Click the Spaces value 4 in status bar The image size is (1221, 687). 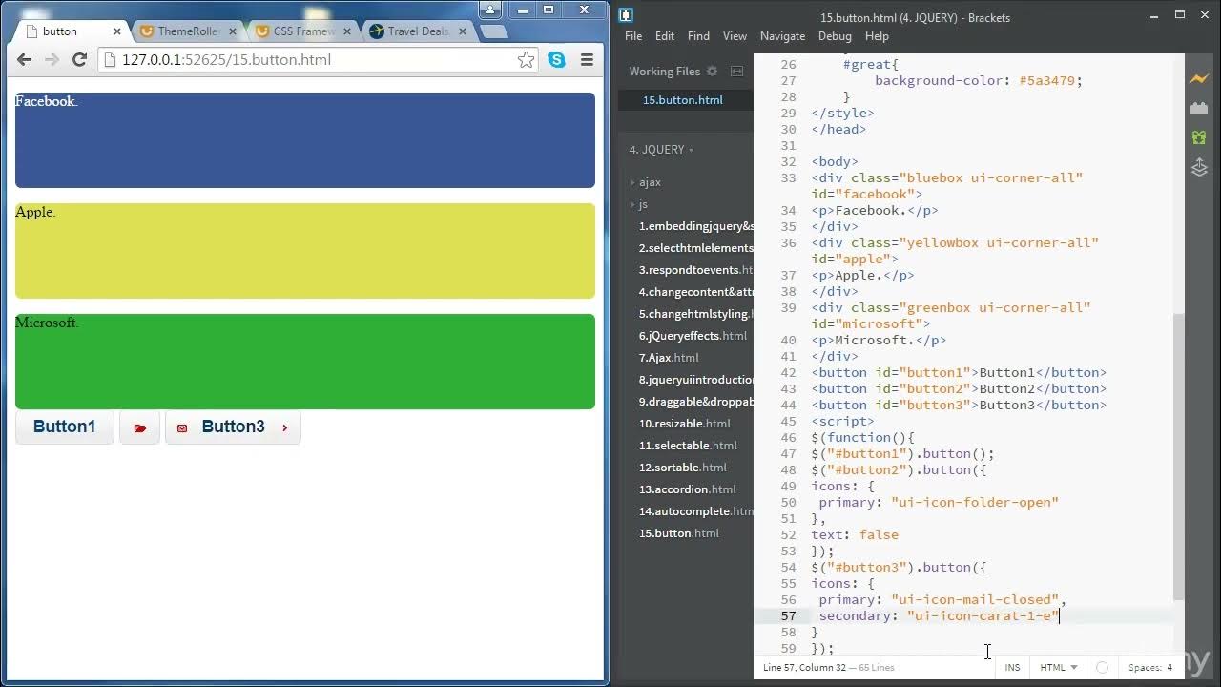point(1169,668)
